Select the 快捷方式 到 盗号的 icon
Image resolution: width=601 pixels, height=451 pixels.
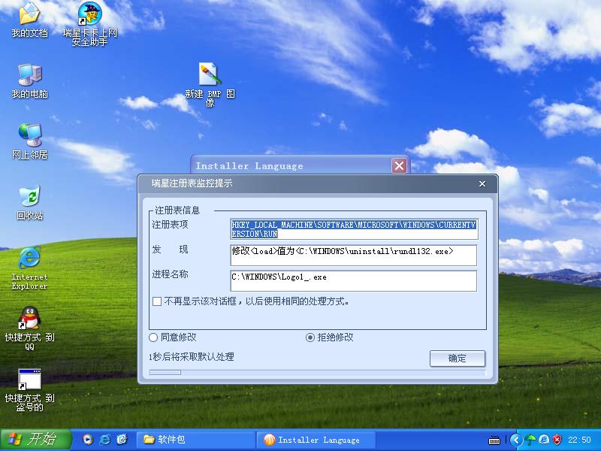pyautogui.click(x=29, y=389)
